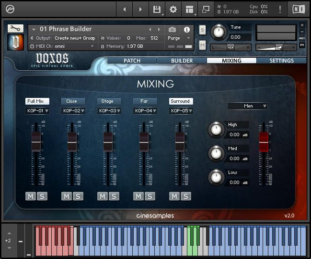The height and width of the screenshot is (259, 311).
Task: Solo the Stage mic channel
Action: click(114, 196)
